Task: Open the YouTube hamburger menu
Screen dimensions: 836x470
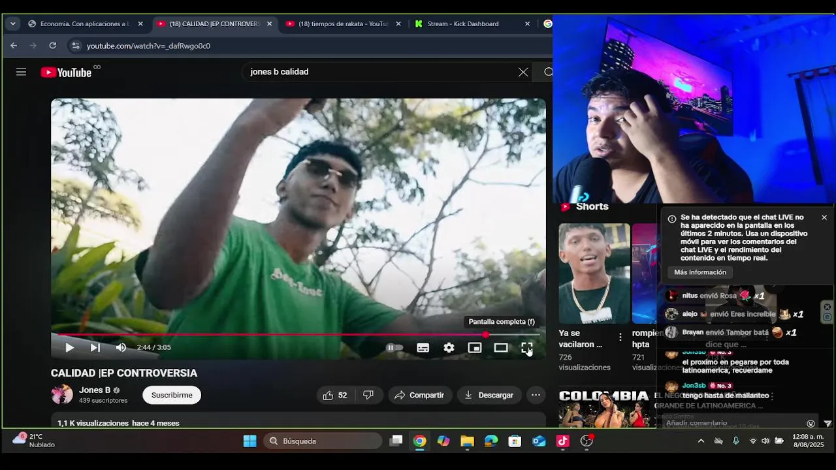Action: pyautogui.click(x=21, y=72)
